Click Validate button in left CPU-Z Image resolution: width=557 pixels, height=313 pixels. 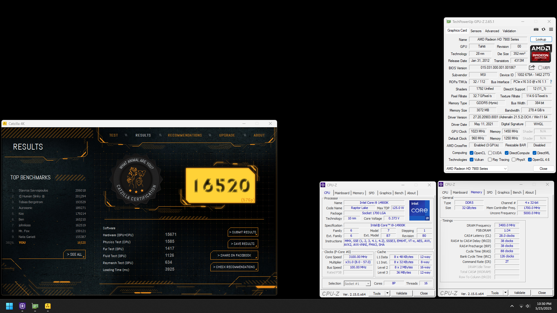click(402, 293)
